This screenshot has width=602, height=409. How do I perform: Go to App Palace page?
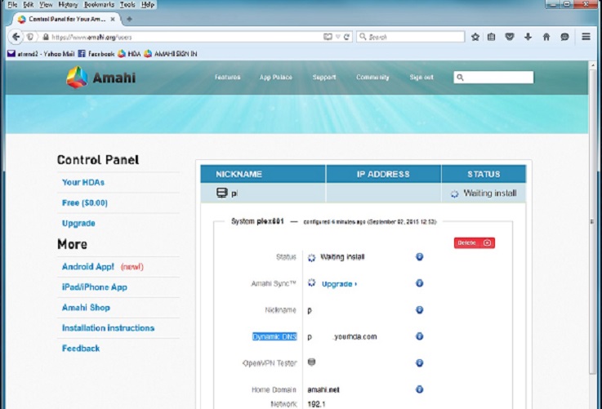(x=275, y=77)
